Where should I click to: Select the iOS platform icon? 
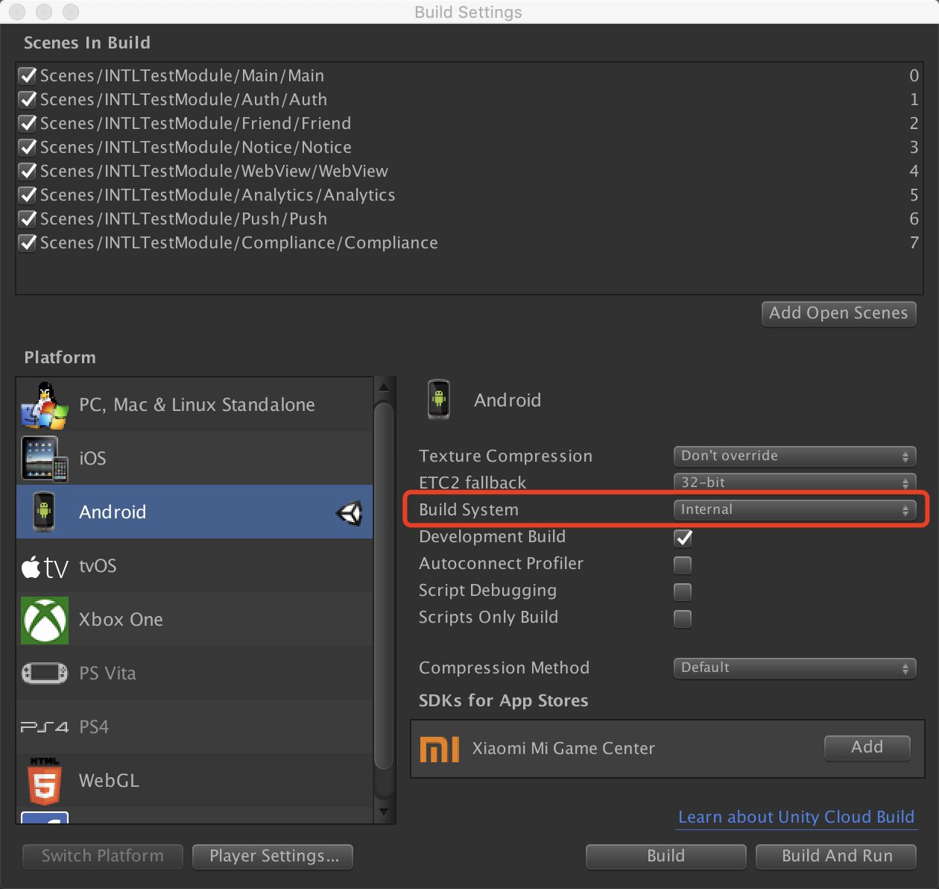[44, 459]
